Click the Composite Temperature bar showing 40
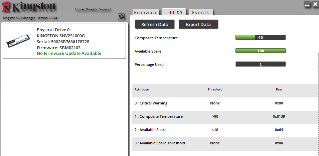Image resolution: width=319 pixels, height=156 pixels. coord(261,38)
